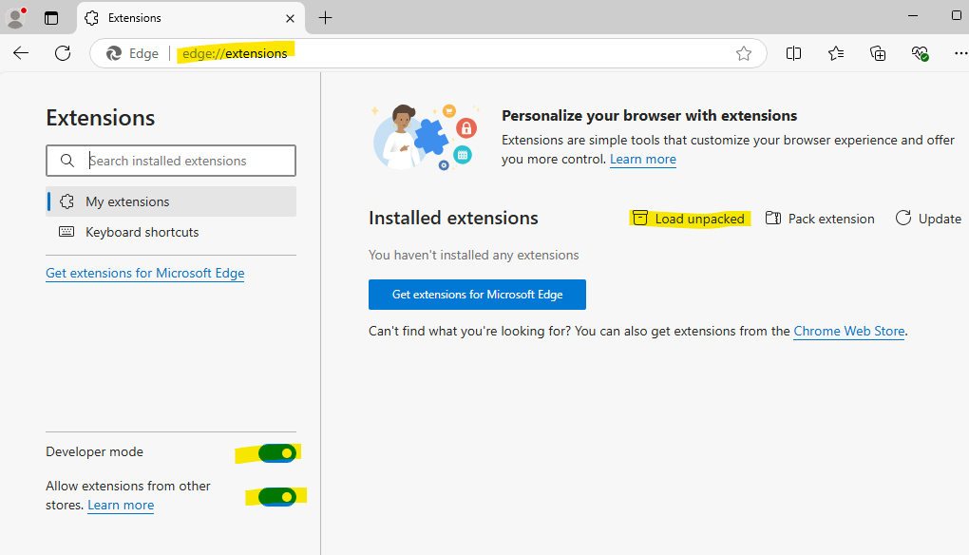This screenshot has width=969, height=555.
Task: Open the Settings and more ellipsis menu
Action: [960, 54]
